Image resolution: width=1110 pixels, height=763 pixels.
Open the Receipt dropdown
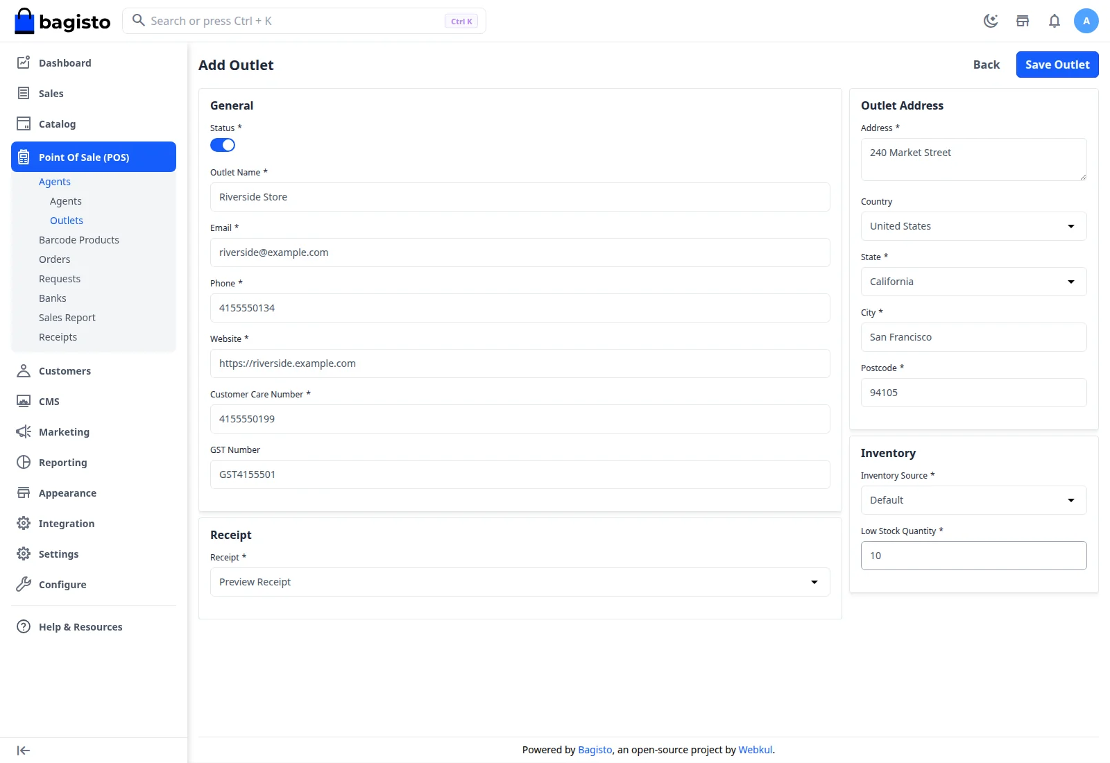(520, 582)
